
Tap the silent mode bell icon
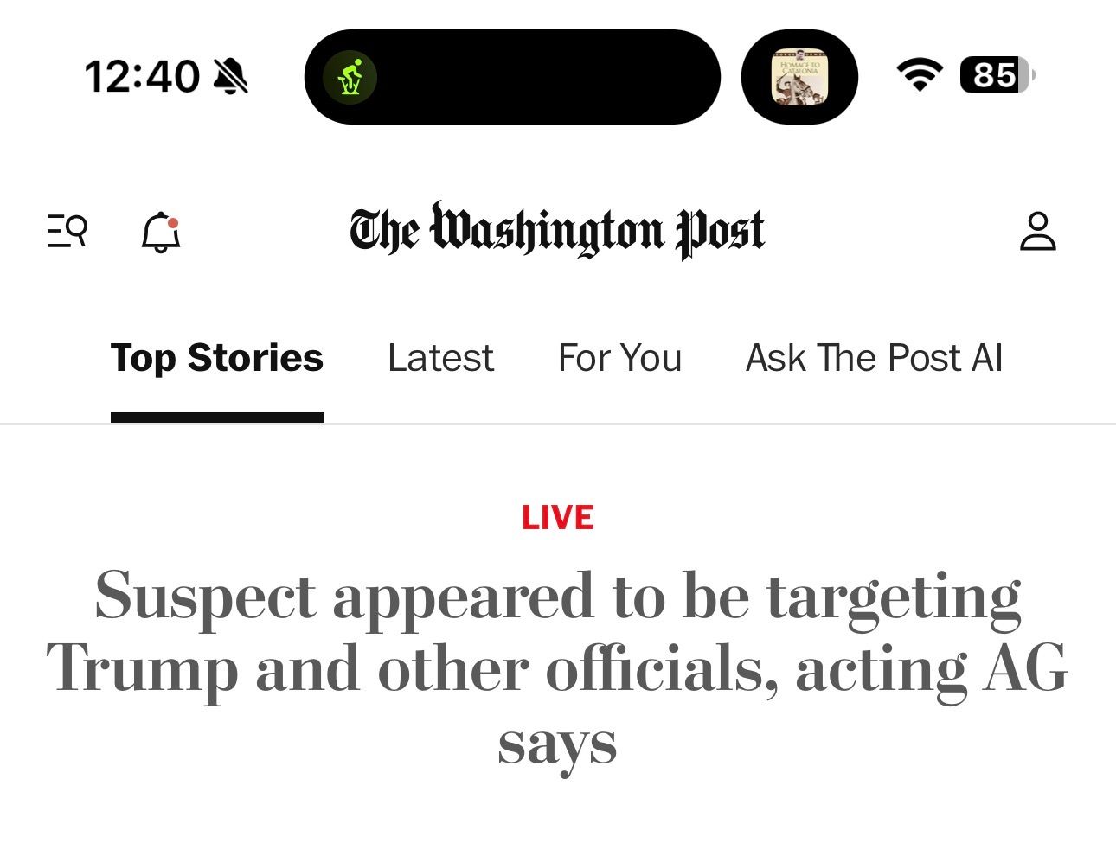point(231,76)
